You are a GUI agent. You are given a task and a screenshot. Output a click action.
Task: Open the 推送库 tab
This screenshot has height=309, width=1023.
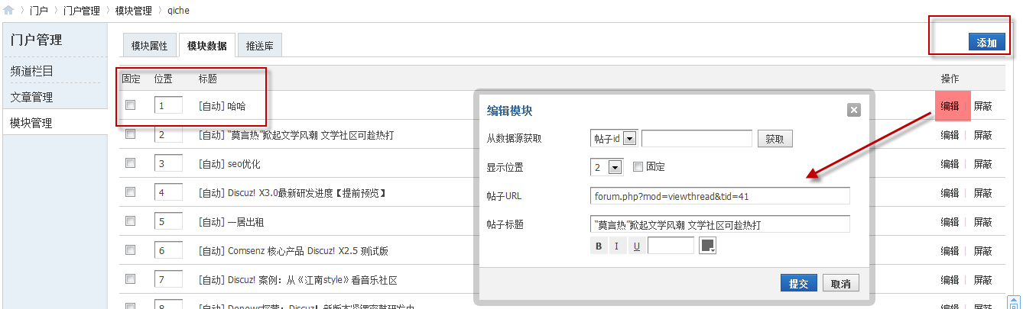pyautogui.click(x=260, y=46)
